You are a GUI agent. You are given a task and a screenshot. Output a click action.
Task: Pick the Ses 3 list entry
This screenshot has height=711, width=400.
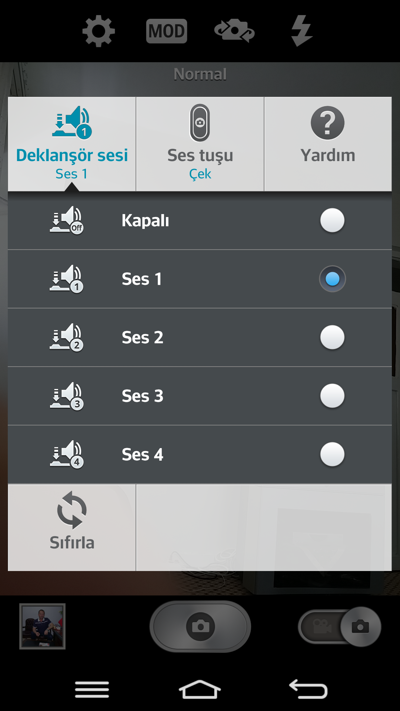[200, 396]
